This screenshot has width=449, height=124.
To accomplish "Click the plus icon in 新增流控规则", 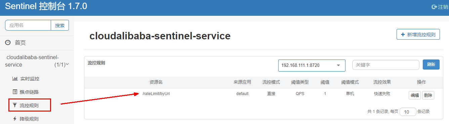I will 403,34.
